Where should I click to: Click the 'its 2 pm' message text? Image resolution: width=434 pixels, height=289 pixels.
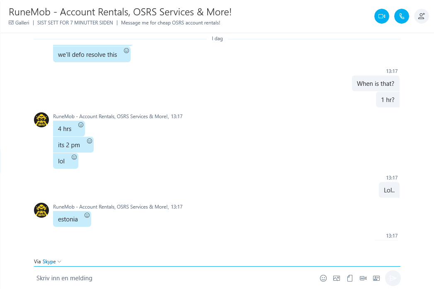pos(69,145)
